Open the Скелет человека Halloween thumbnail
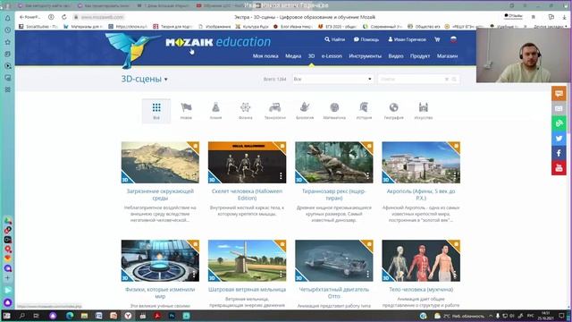This screenshot has height=322, width=572. pos(247,163)
